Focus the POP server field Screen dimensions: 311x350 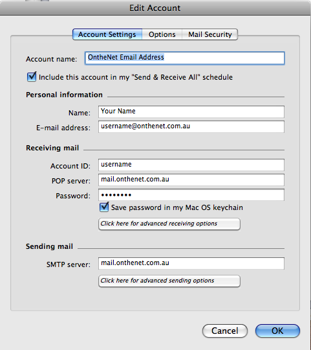(191, 180)
